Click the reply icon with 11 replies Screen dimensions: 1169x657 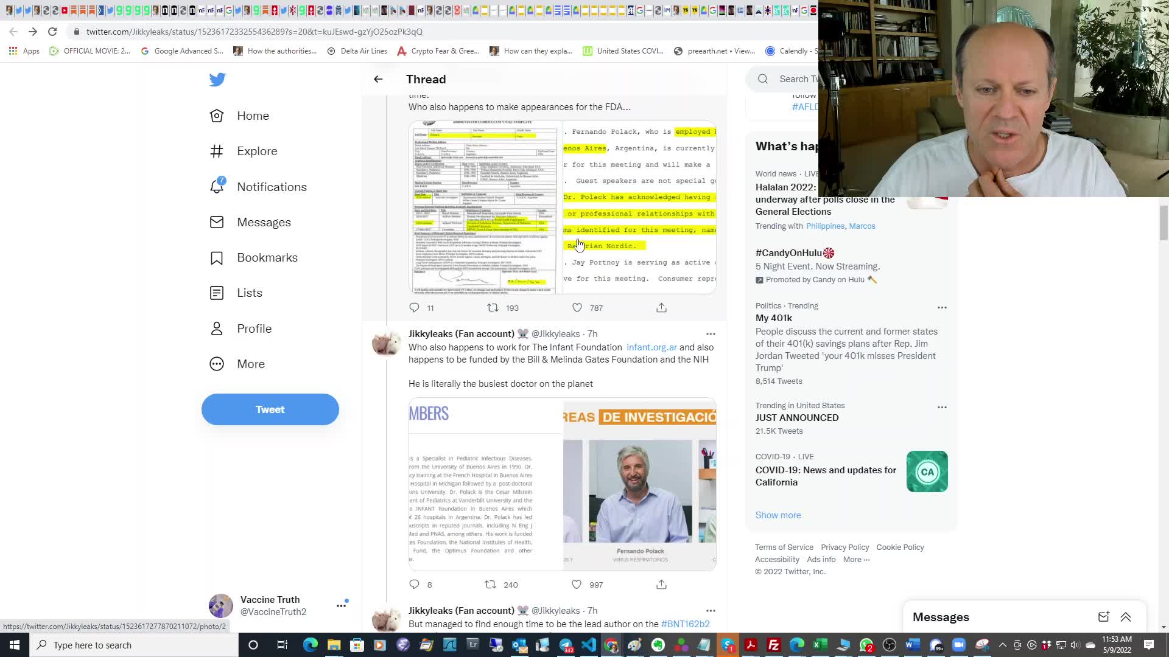coord(414,308)
